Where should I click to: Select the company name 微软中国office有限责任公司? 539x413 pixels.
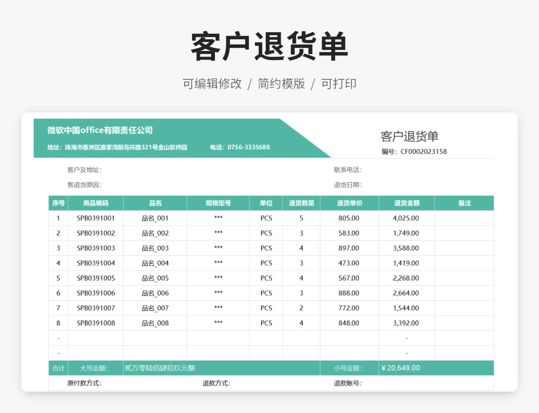(x=100, y=130)
